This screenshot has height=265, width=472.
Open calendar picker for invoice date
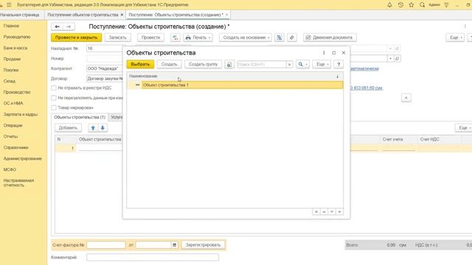[174, 245]
